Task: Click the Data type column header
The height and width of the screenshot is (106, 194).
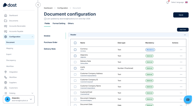Action: pyautogui.click(x=121, y=43)
